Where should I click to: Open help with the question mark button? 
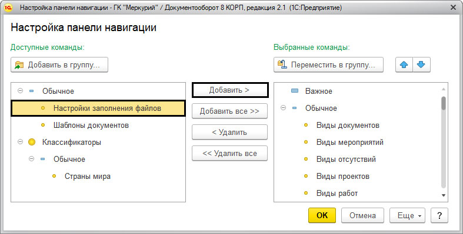click(x=439, y=215)
